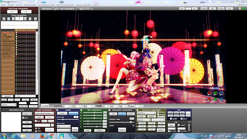Open help menu

pyautogui.click(x=96, y=5)
